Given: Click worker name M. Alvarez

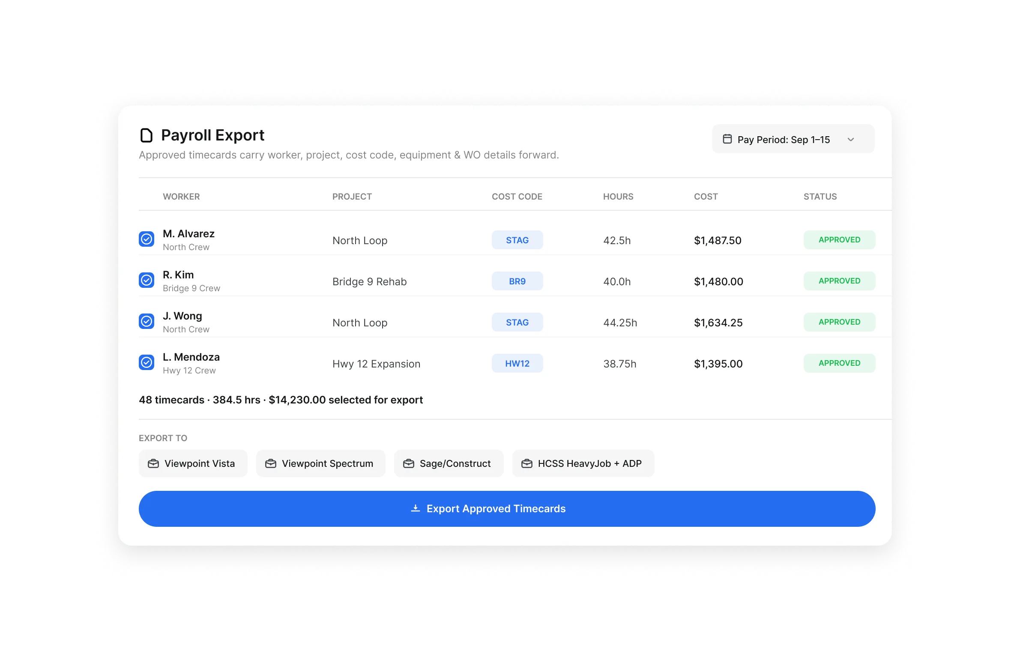Looking at the screenshot, I should point(188,233).
